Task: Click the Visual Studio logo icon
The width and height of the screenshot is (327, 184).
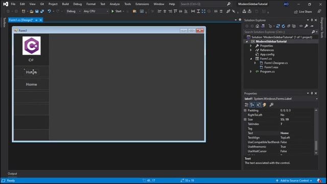Action: click(6, 4)
